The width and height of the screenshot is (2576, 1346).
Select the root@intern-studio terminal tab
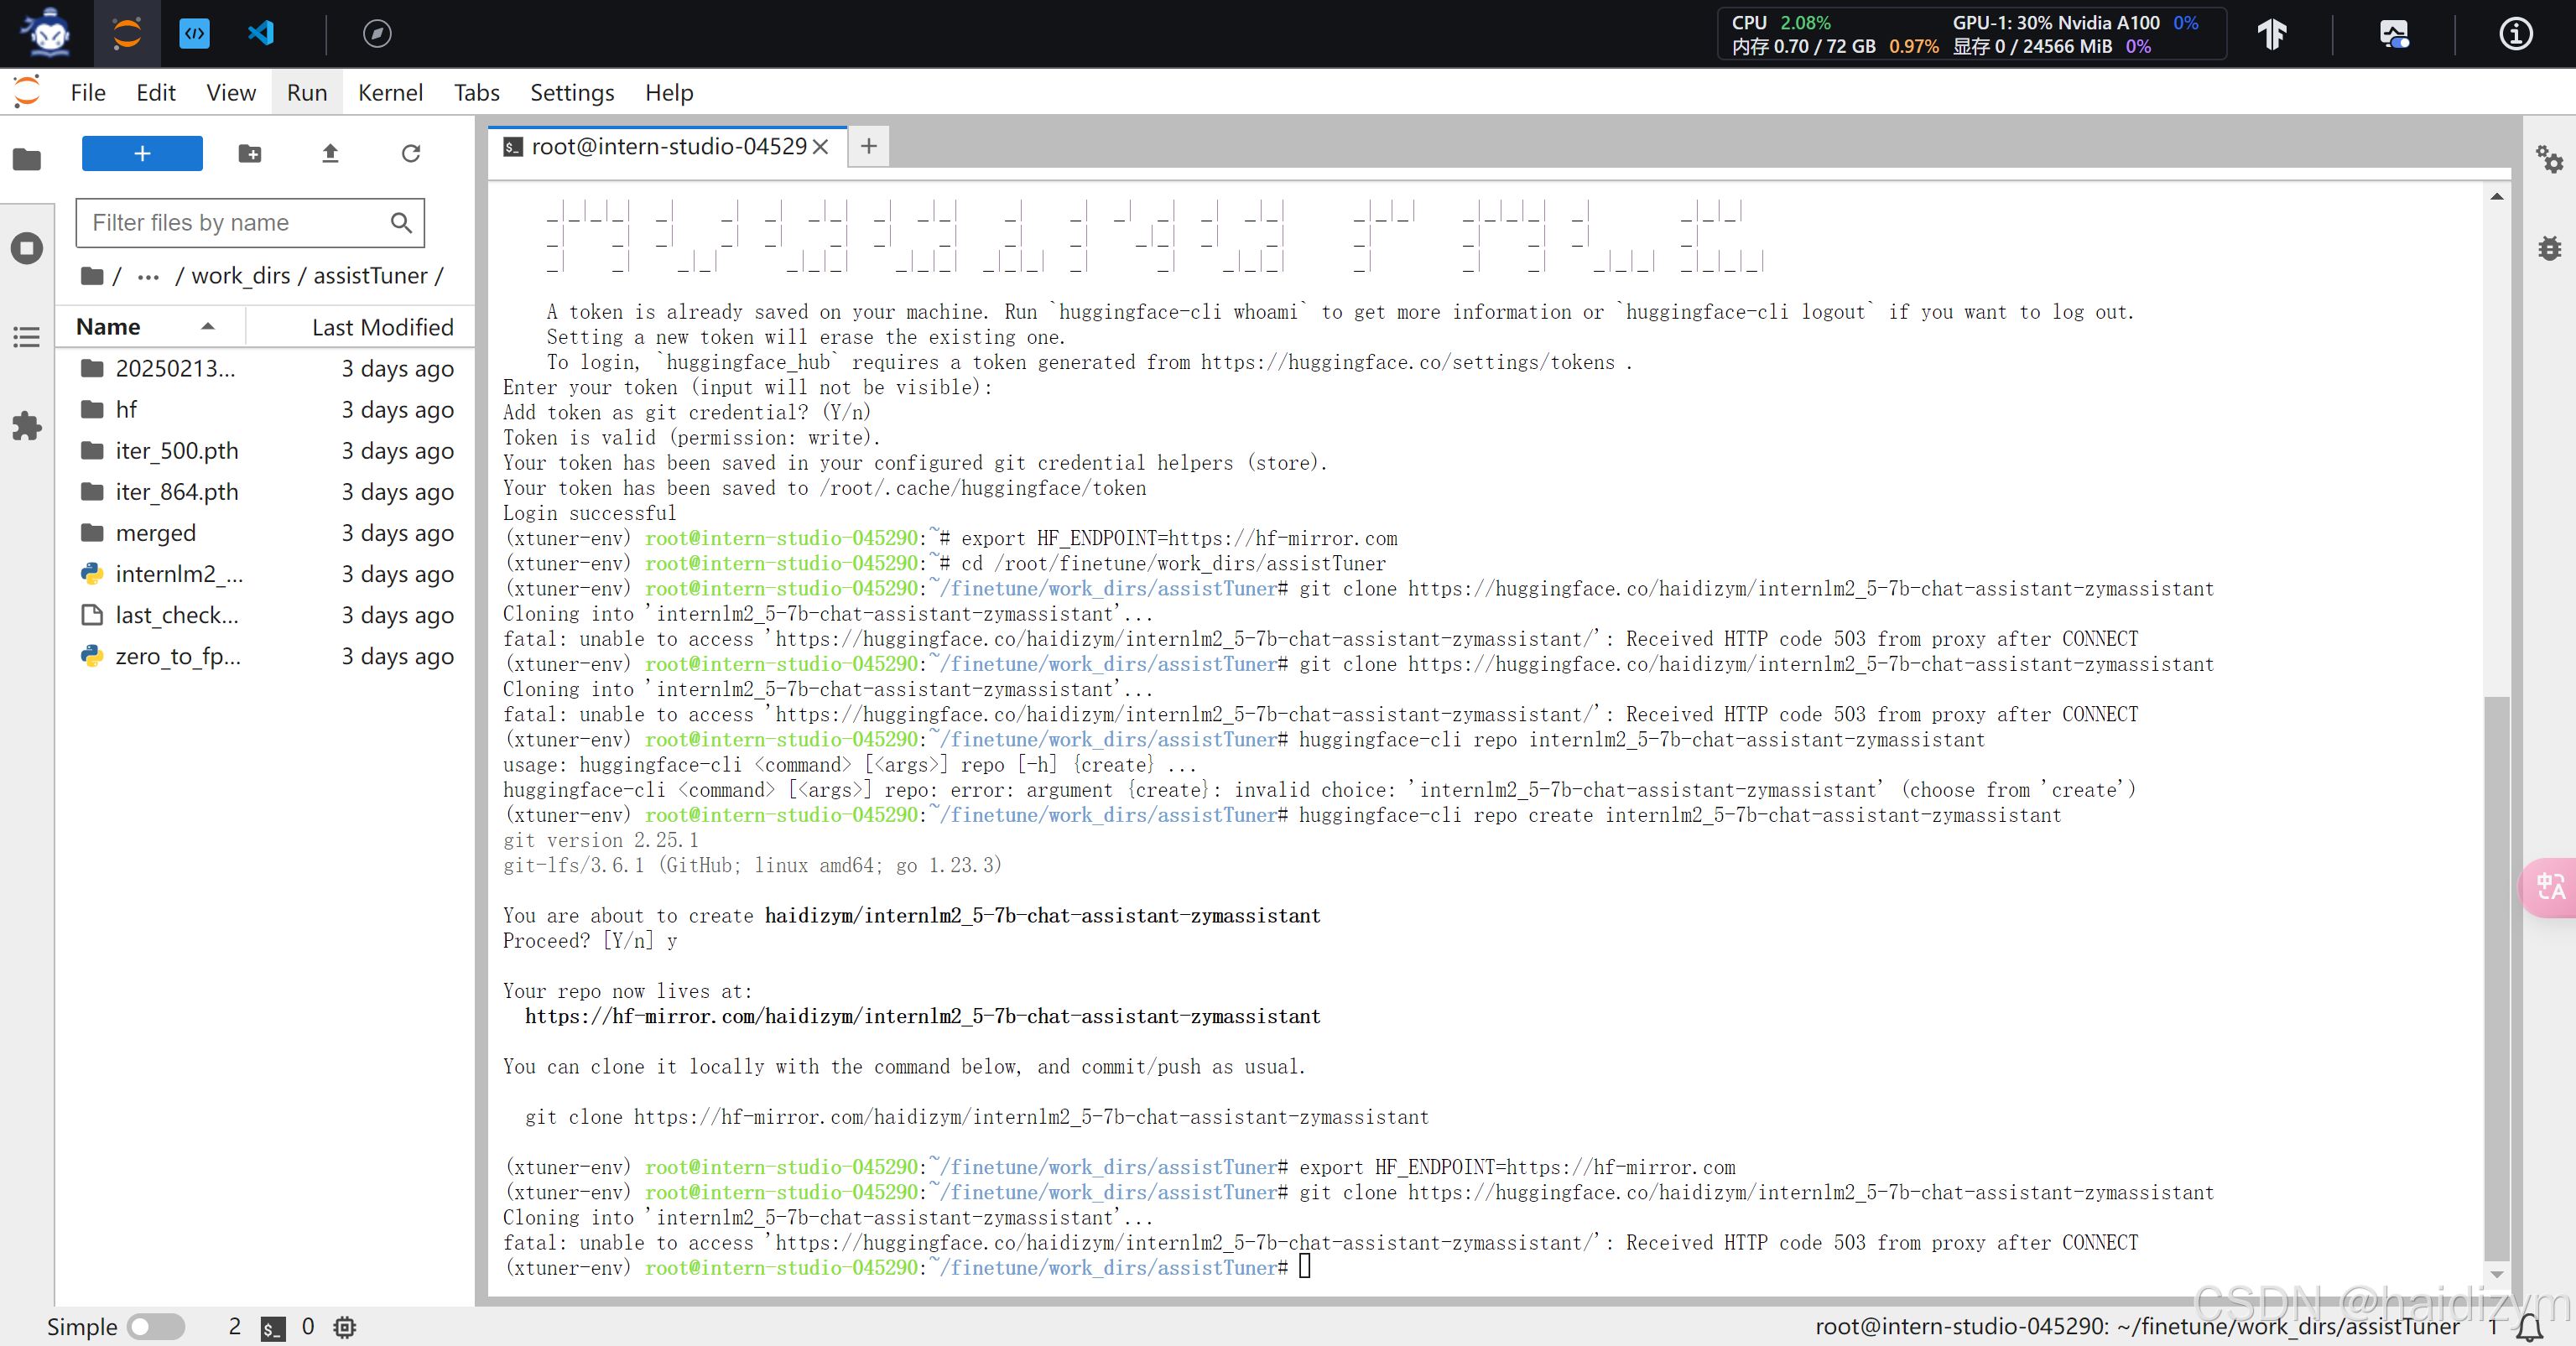pyautogui.click(x=668, y=147)
